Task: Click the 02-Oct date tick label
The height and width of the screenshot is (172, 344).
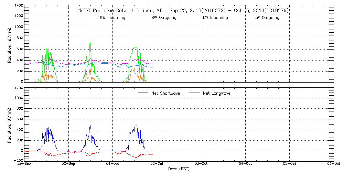Action: [x=157, y=164]
